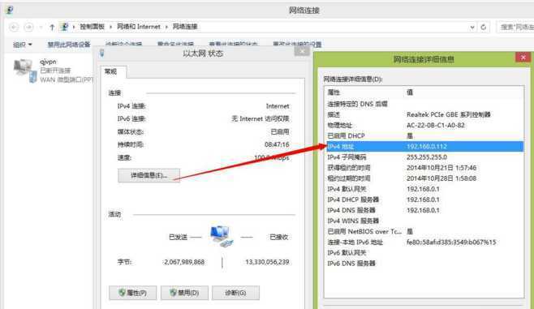Select the highlighted IPv4 地址 row
Image resolution: width=534 pixels, height=309 pixels.
(424, 146)
